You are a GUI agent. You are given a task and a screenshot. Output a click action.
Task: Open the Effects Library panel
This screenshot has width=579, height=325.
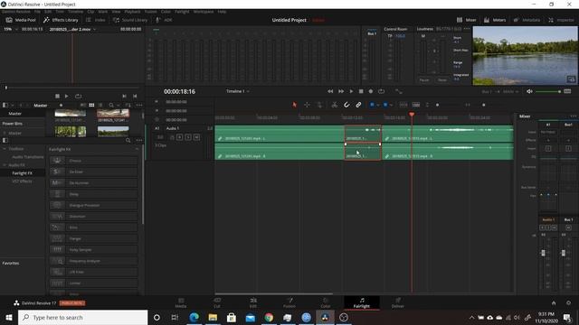(x=61, y=20)
